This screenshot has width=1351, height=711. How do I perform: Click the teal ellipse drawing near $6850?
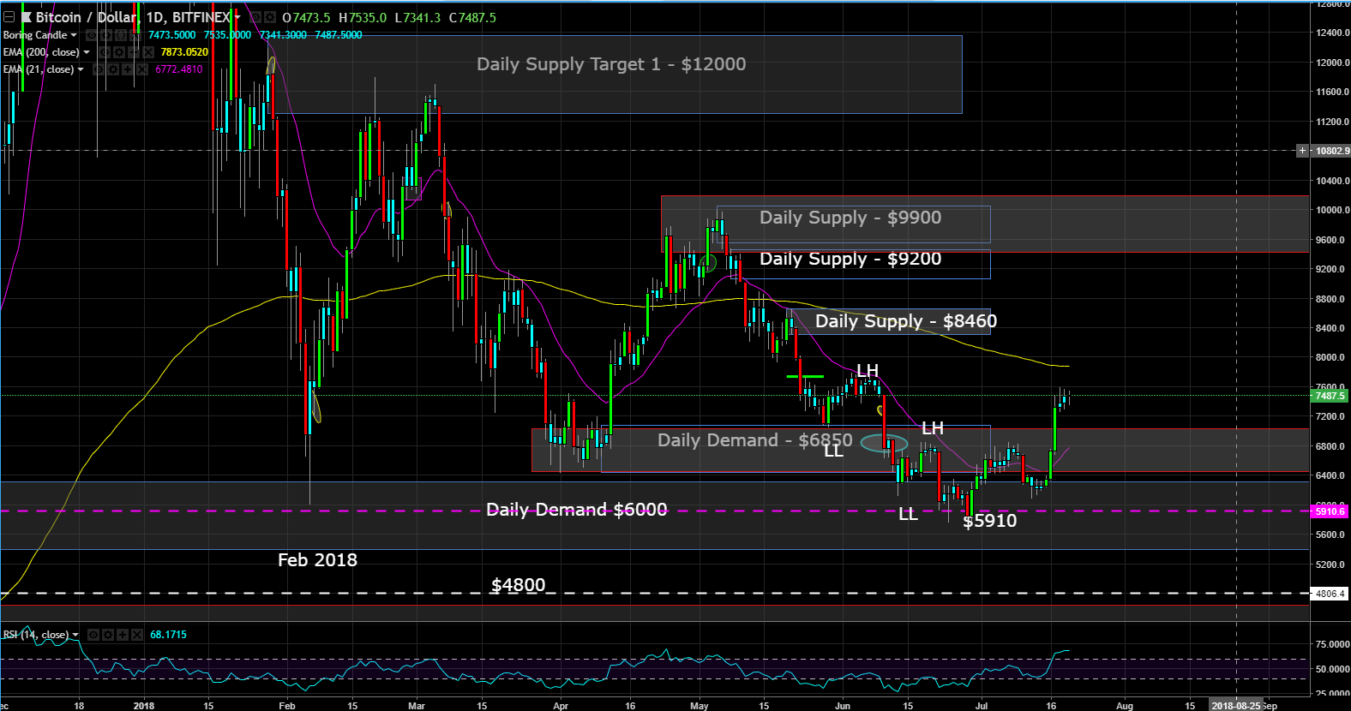click(884, 443)
